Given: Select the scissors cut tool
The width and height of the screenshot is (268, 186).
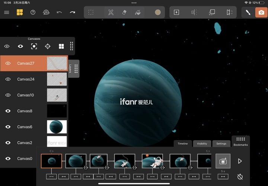Looking at the screenshot, I should pos(111,12).
